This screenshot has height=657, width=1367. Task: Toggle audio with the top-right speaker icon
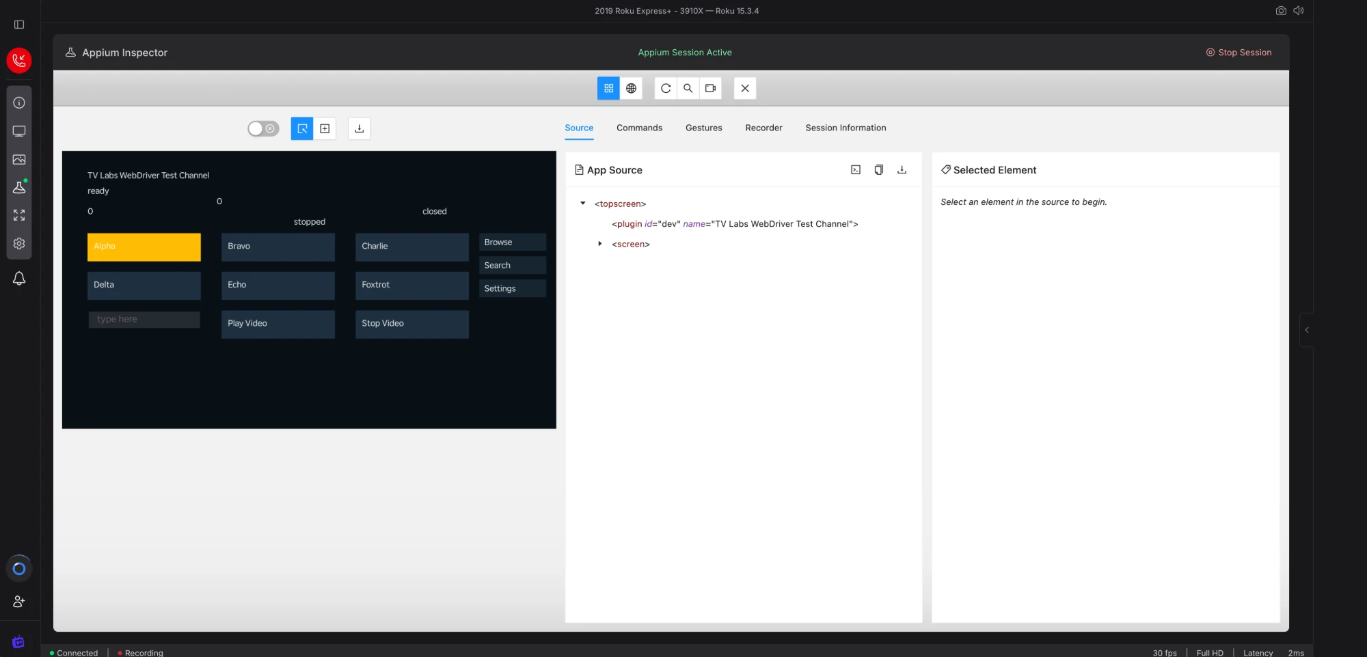(1299, 11)
